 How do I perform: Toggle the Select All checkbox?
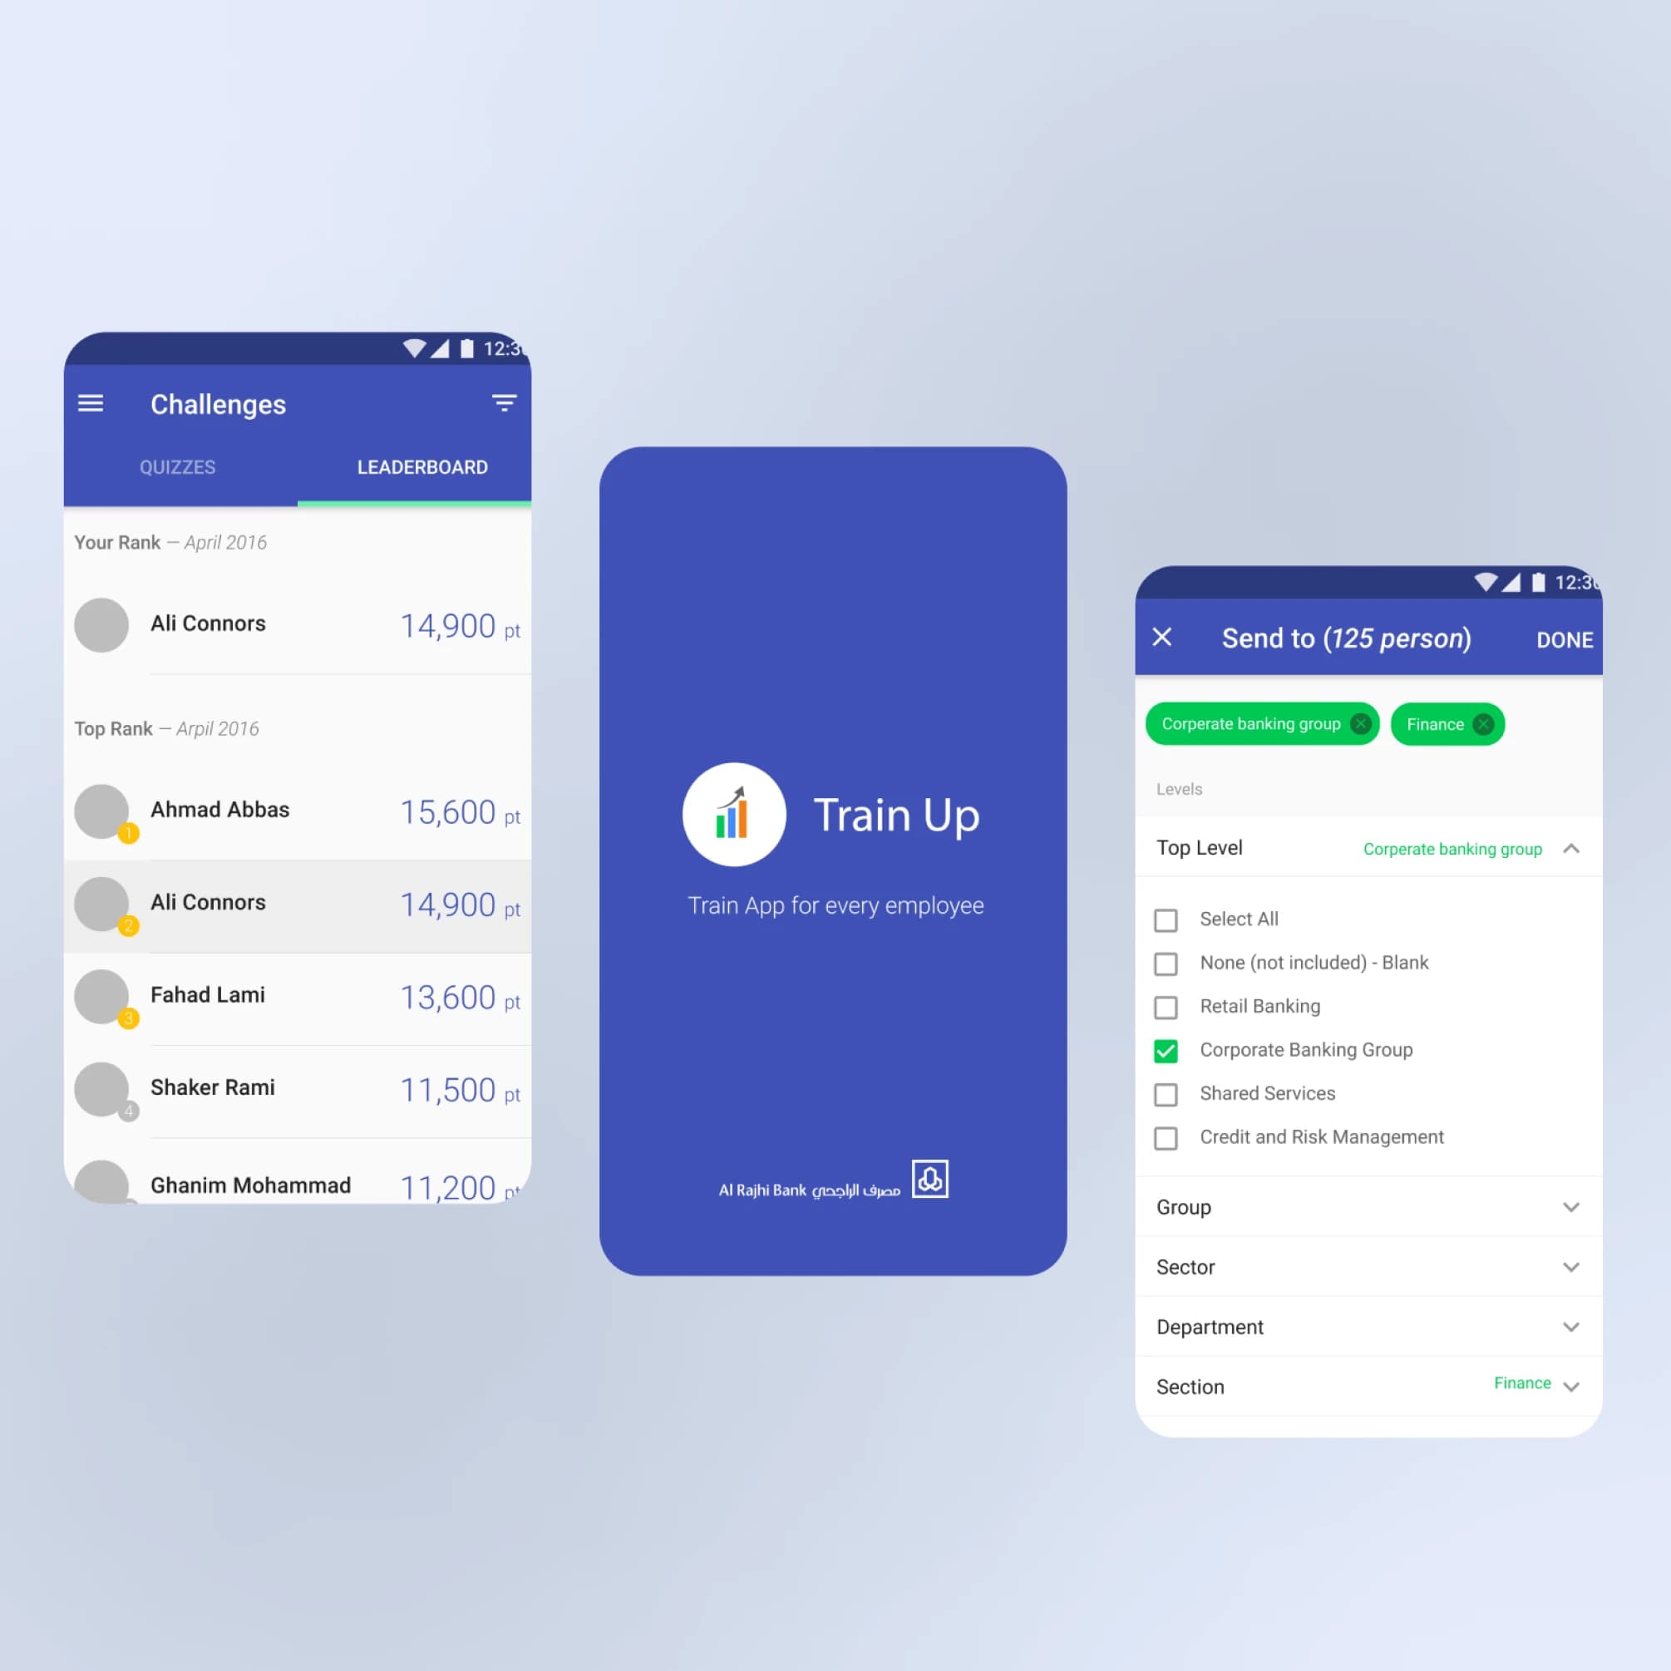pos(1167,917)
